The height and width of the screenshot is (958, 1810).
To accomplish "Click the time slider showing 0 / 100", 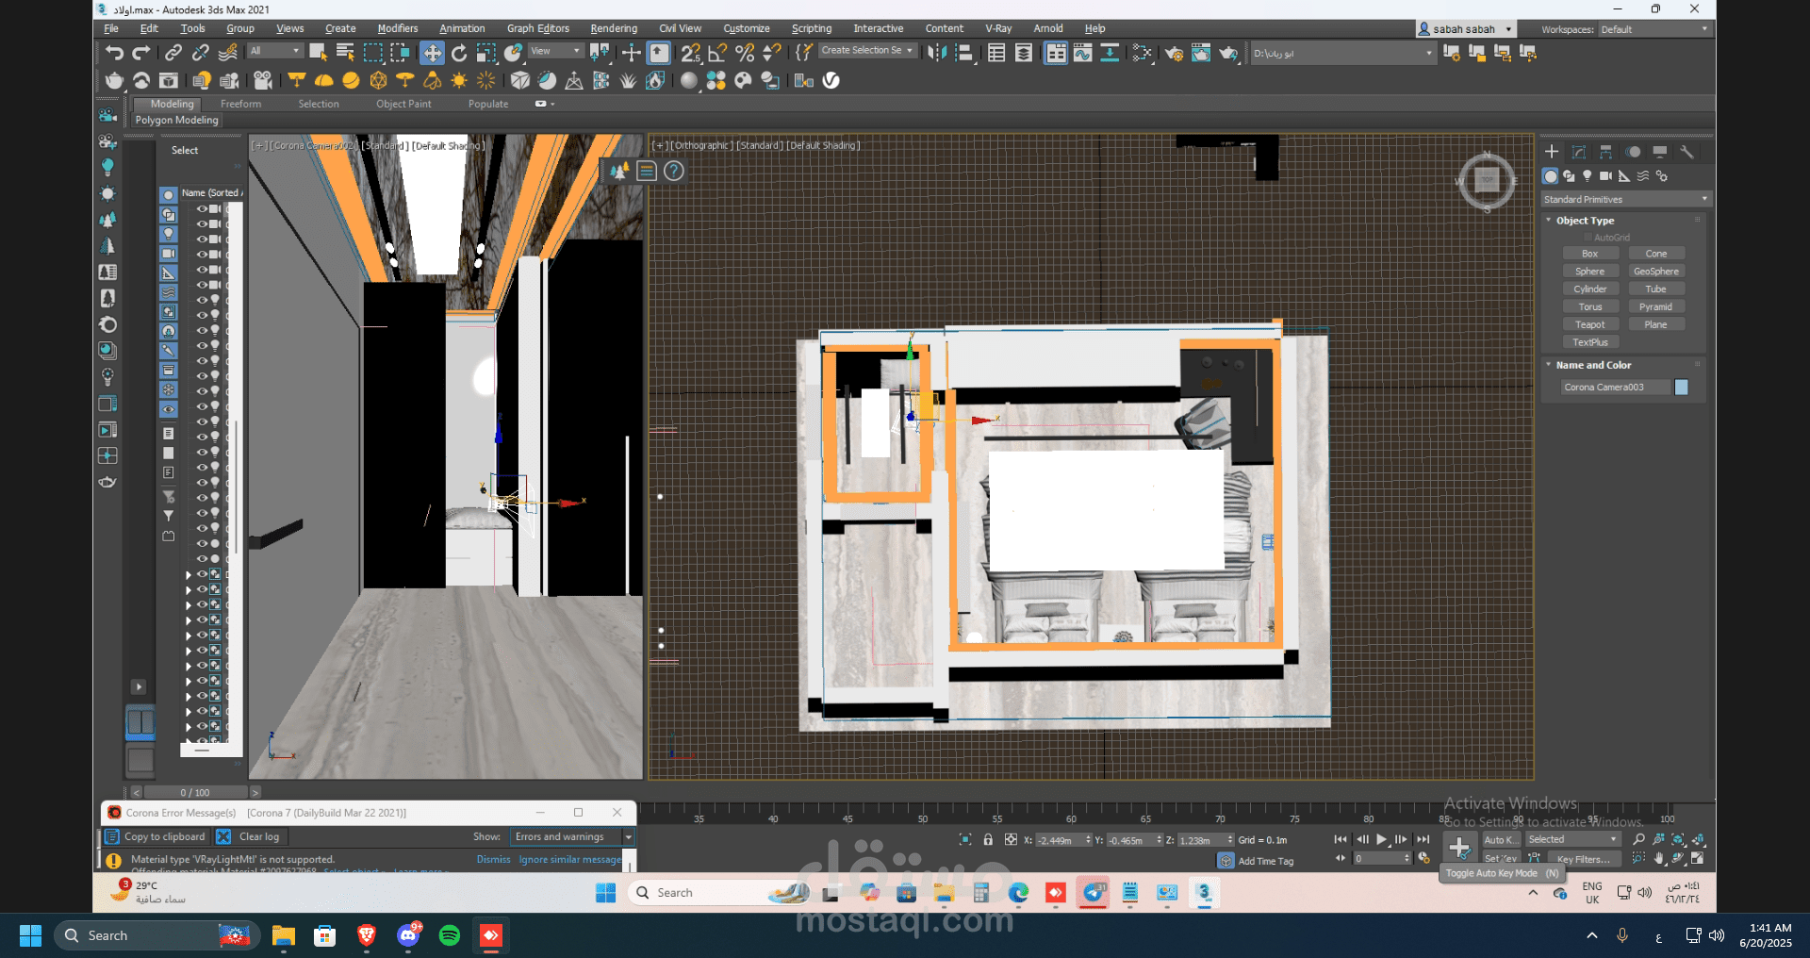I will (x=195, y=793).
